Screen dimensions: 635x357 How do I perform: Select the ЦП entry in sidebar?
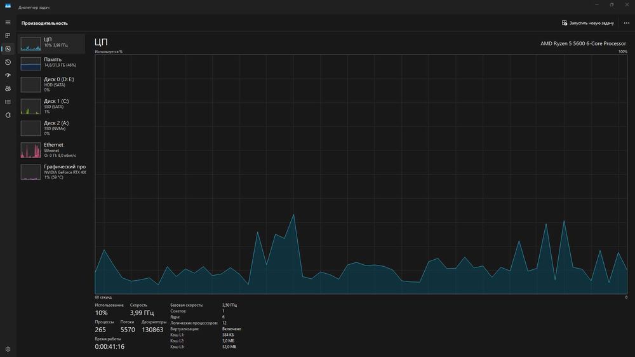[52, 44]
